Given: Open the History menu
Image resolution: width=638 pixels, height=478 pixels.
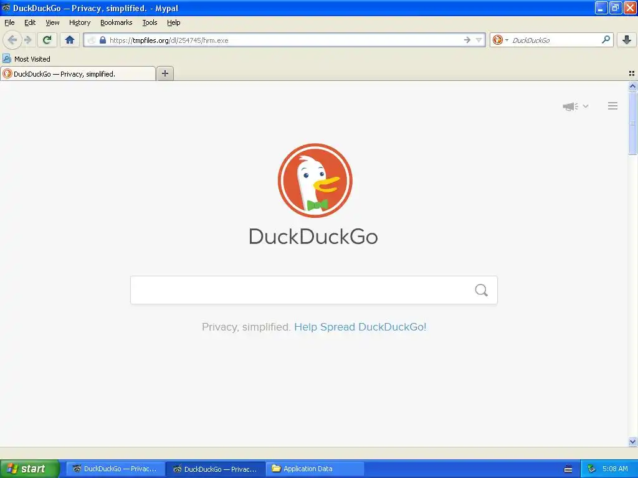Looking at the screenshot, I should (80, 22).
